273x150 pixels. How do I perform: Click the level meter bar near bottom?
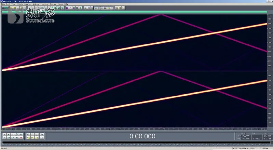point(137,142)
